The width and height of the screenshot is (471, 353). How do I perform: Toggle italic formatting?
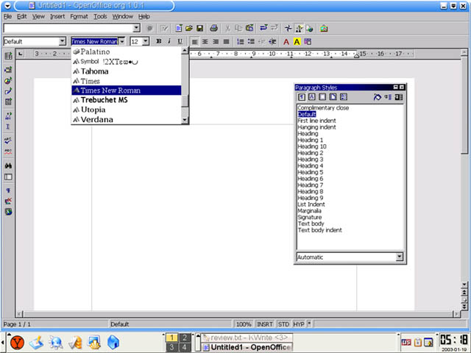(x=169, y=41)
